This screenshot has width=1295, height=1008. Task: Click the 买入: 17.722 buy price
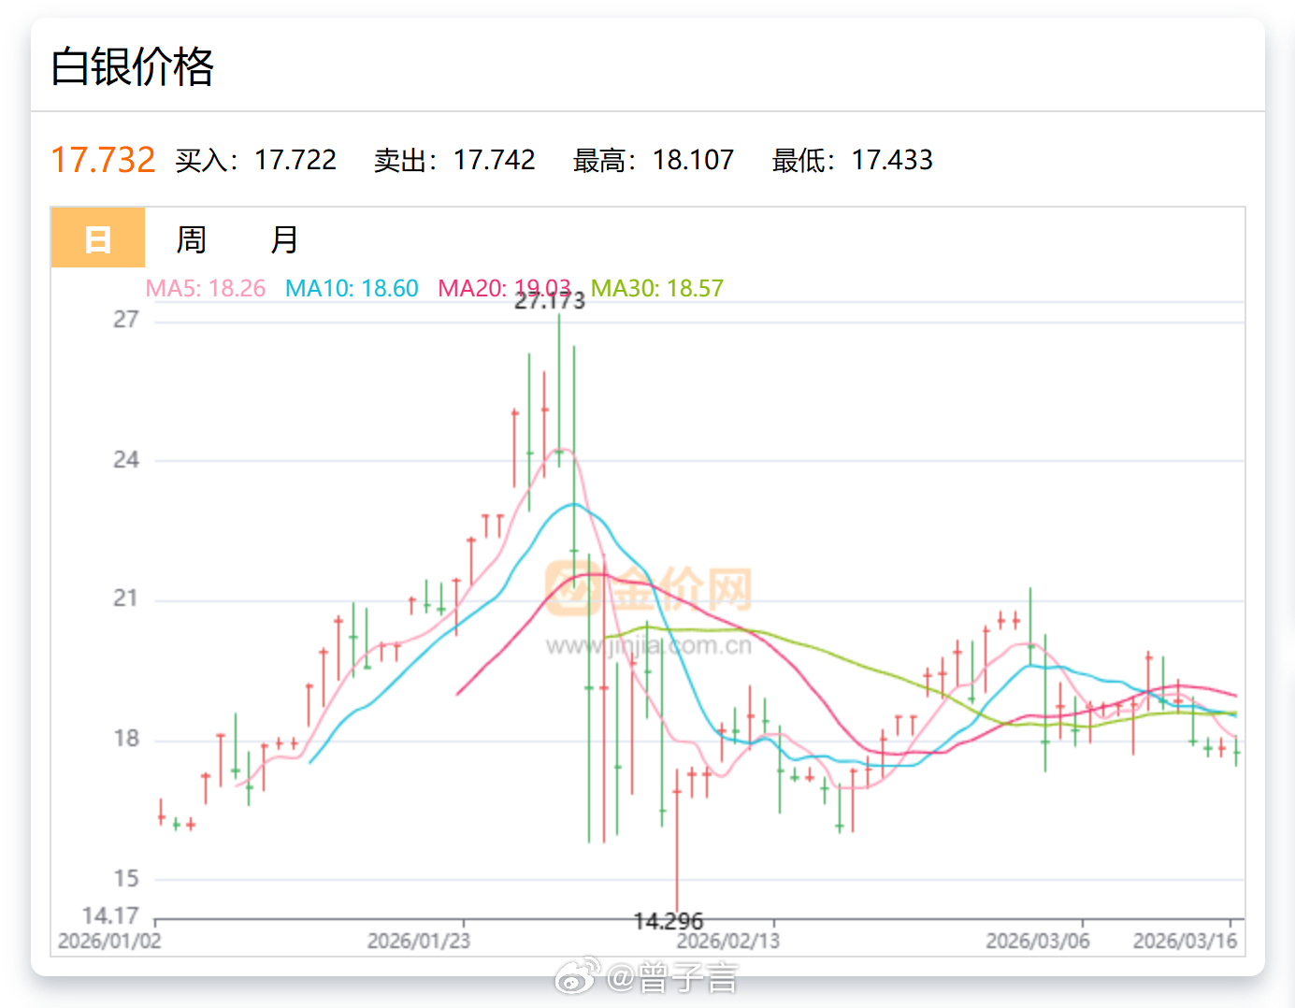click(255, 160)
